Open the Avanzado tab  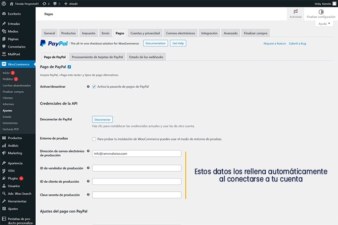point(231,33)
